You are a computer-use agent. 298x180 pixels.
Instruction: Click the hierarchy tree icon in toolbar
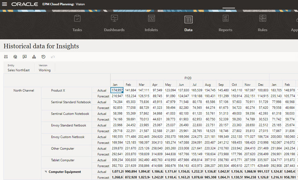click(x=34, y=57)
